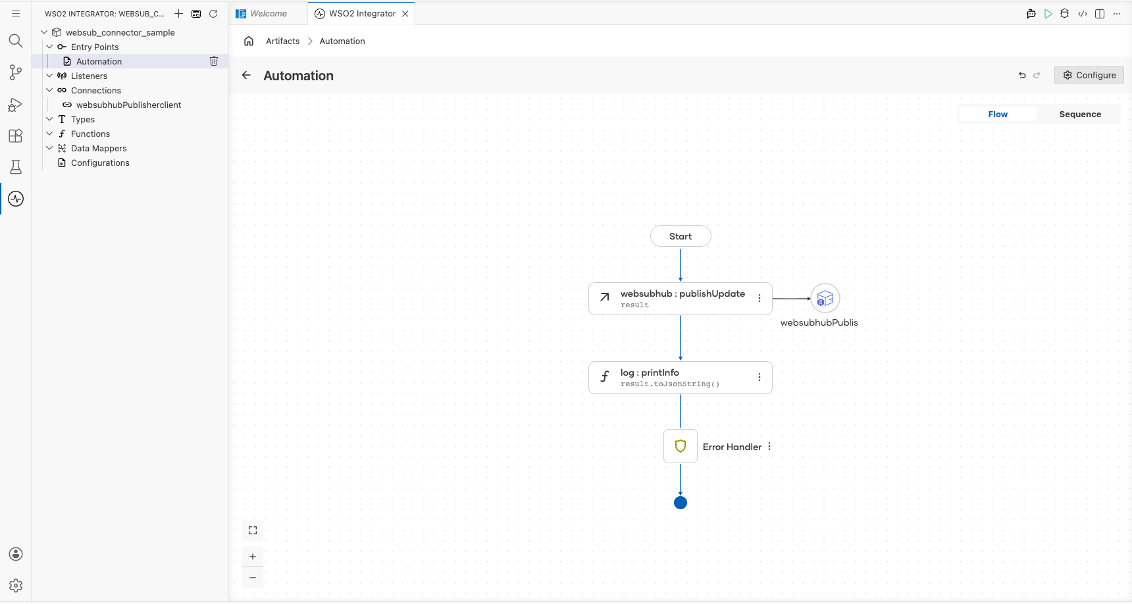The height and width of the screenshot is (604, 1132).
Task: Switch to Flow view
Action: 998,114
